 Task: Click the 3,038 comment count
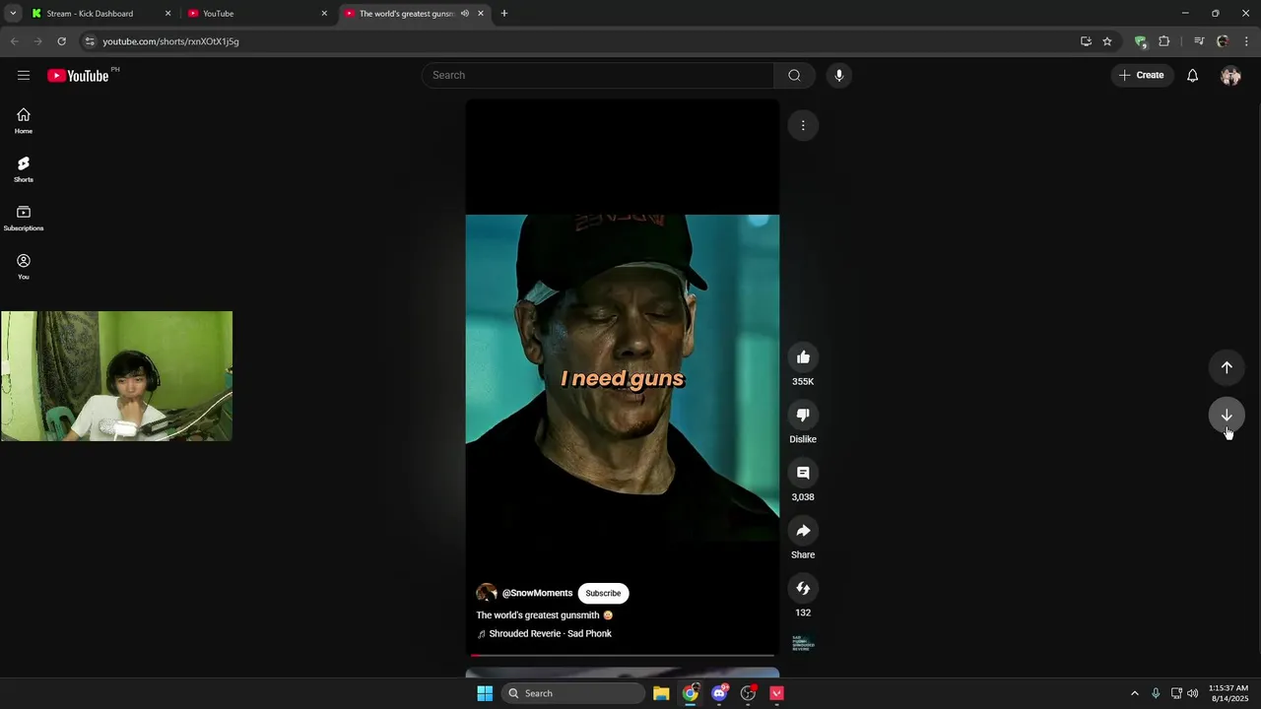coord(803,497)
